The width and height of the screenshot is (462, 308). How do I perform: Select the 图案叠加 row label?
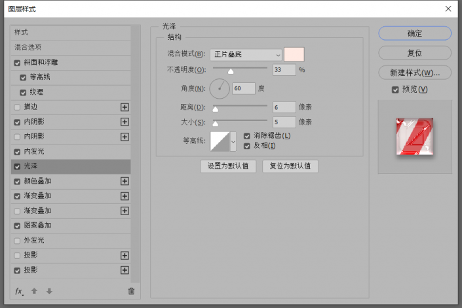(x=37, y=226)
